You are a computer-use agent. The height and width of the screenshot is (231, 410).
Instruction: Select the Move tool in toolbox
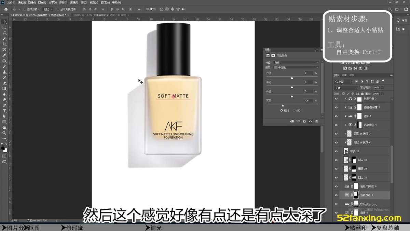[x=4, y=22]
